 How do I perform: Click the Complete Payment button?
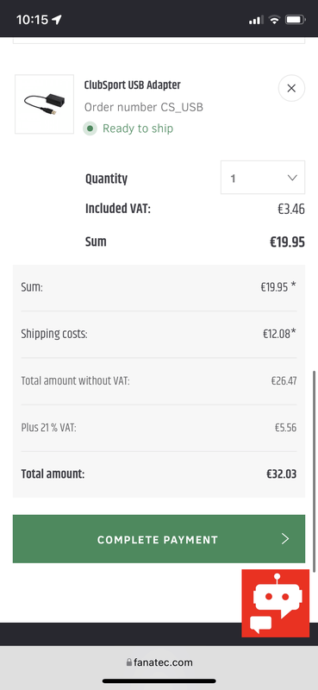[159, 539]
